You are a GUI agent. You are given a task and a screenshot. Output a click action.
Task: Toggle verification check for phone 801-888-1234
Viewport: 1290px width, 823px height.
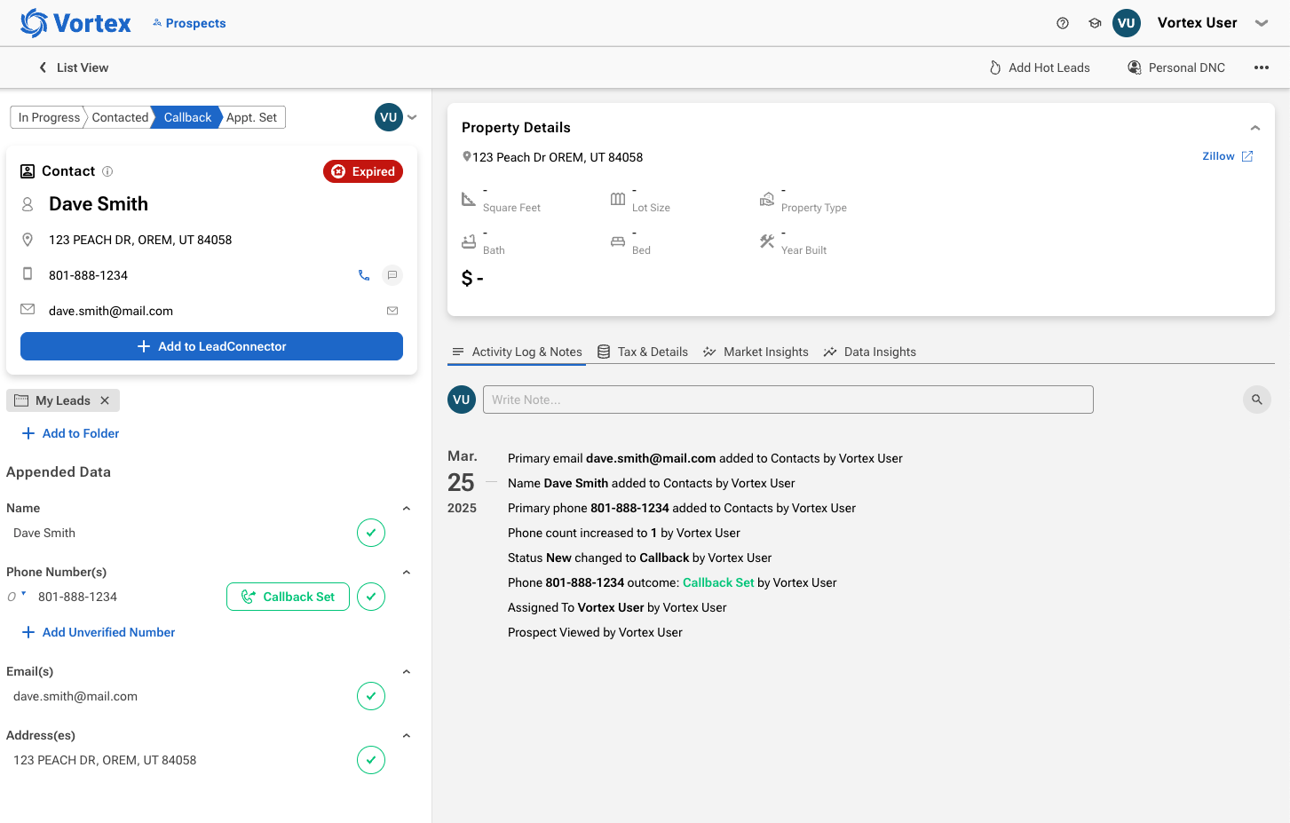coord(371,597)
